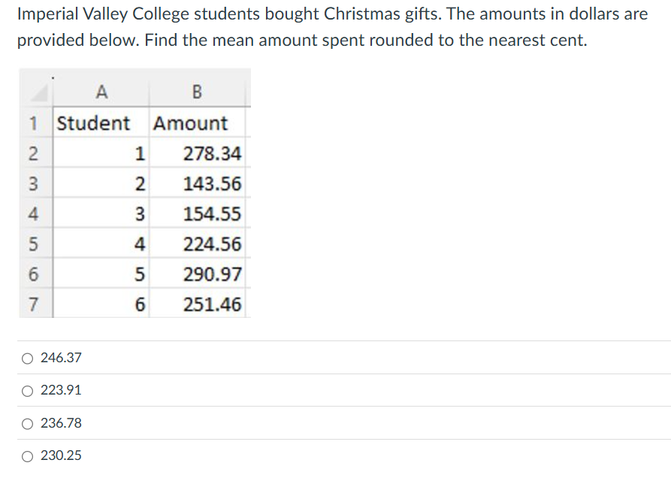Click row number 6 in the spreadsheet

32,274
